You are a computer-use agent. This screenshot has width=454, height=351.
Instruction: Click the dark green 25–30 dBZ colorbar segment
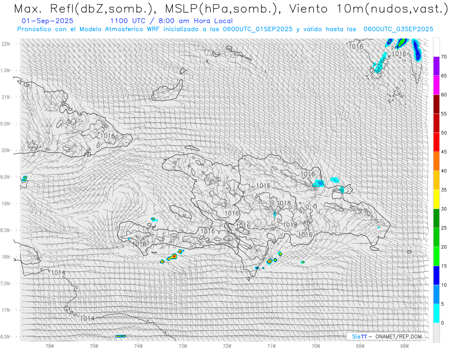point(436,218)
